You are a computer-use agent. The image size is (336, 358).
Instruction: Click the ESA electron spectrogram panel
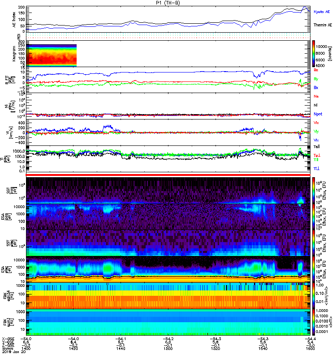point(168,269)
